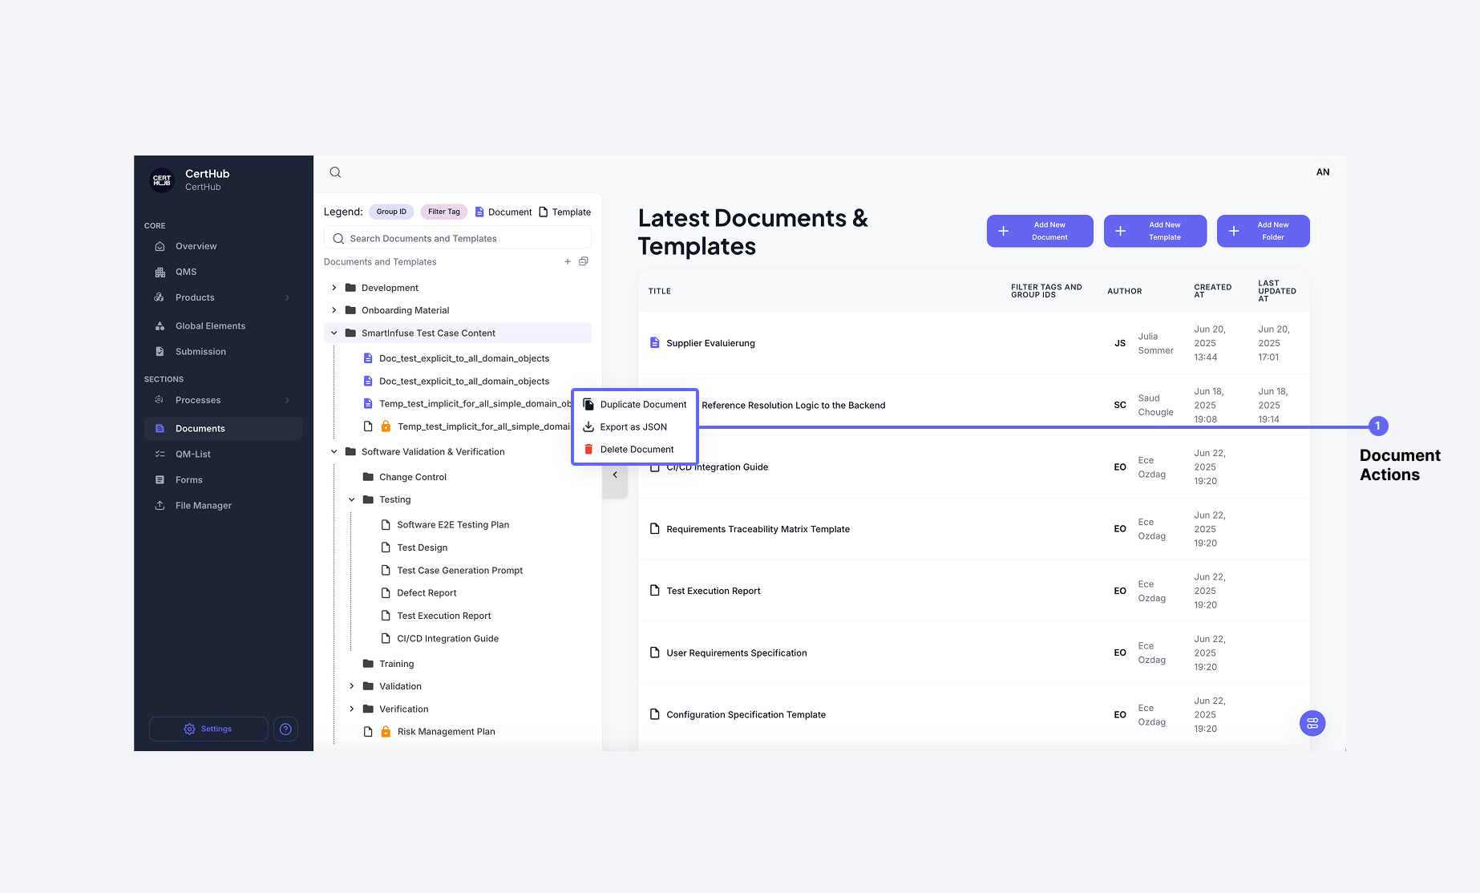1480x893 pixels.
Task: Collapse the document tree panel with the chevron
Action: point(614,475)
